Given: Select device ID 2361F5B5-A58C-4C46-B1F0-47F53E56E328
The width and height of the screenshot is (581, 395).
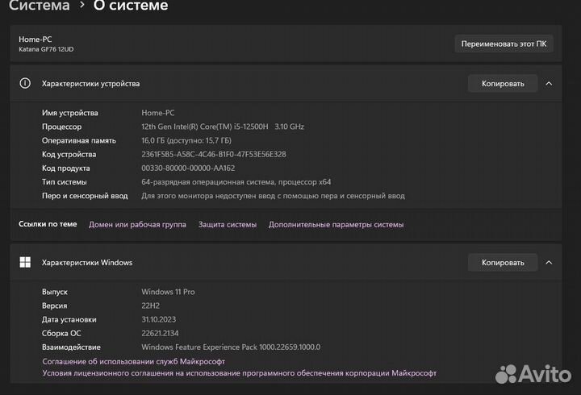Looking at the screenshot, I should 214,154.
